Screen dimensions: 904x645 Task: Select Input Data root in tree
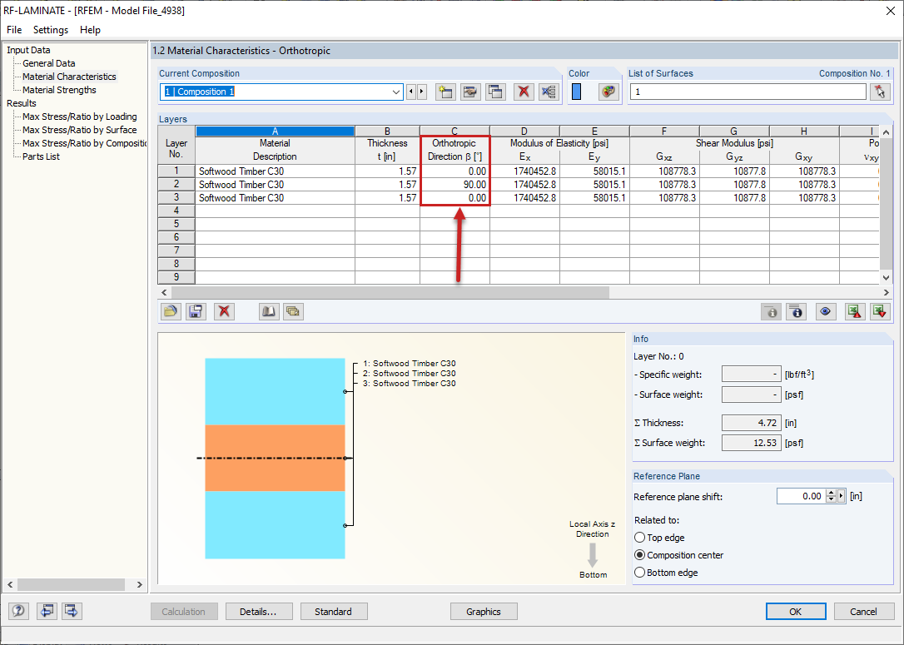coord(28,50)
